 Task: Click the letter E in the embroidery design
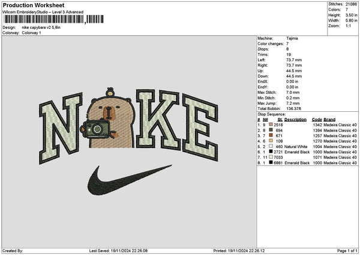pyautogui.click(x=200, y=127)
